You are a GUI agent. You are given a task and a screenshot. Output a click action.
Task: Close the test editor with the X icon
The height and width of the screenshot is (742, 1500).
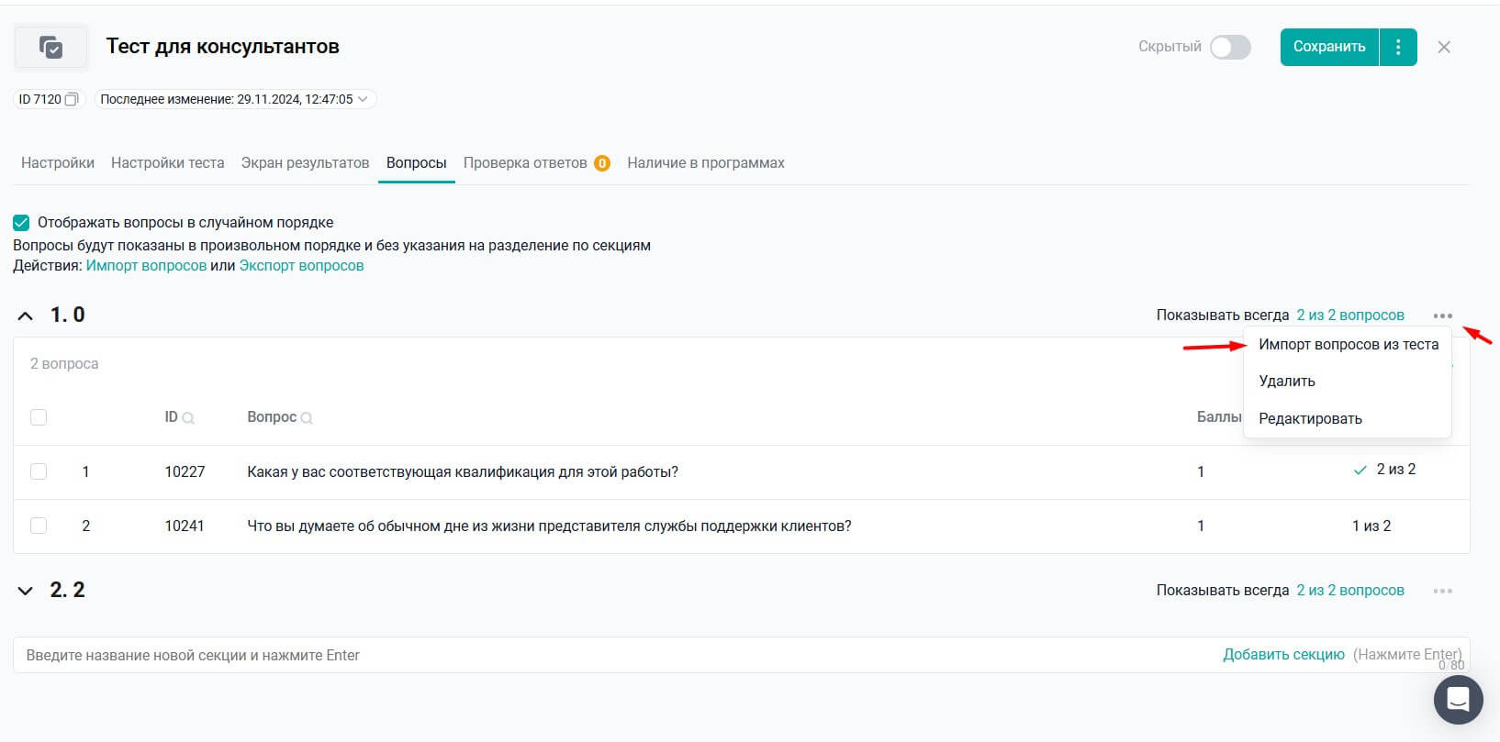tap(1444, 47)
